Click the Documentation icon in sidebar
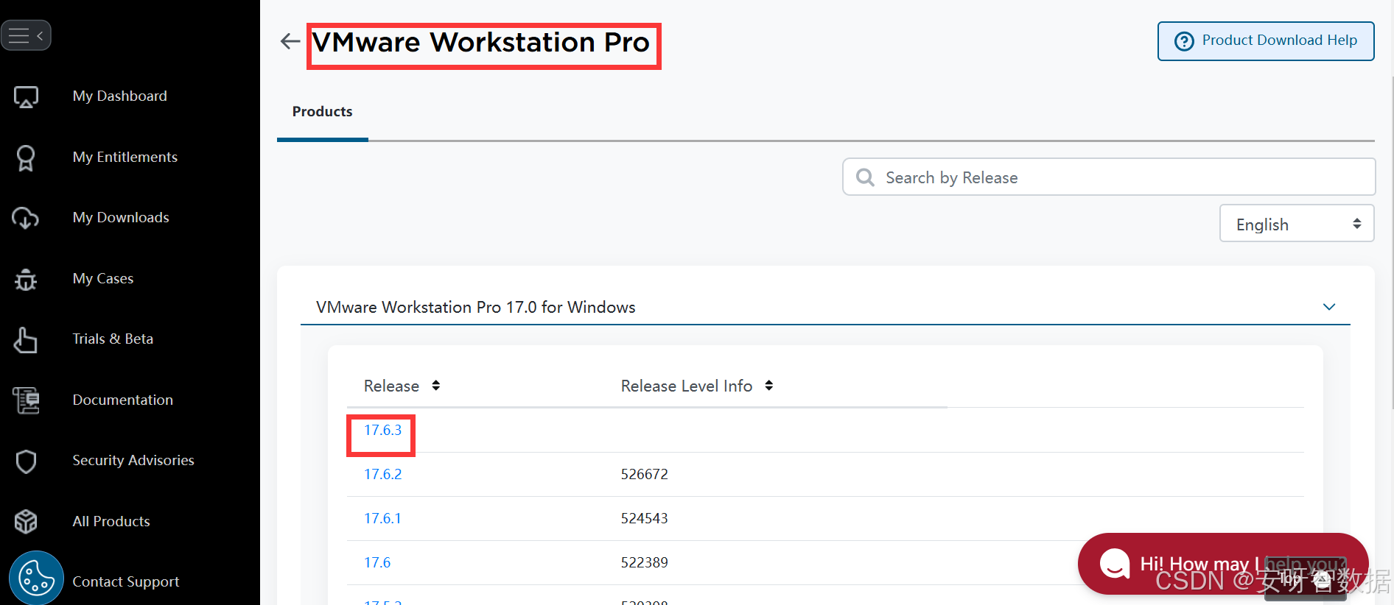The width and height of the screenshot is (1394, 605). [x=26, y=400]
